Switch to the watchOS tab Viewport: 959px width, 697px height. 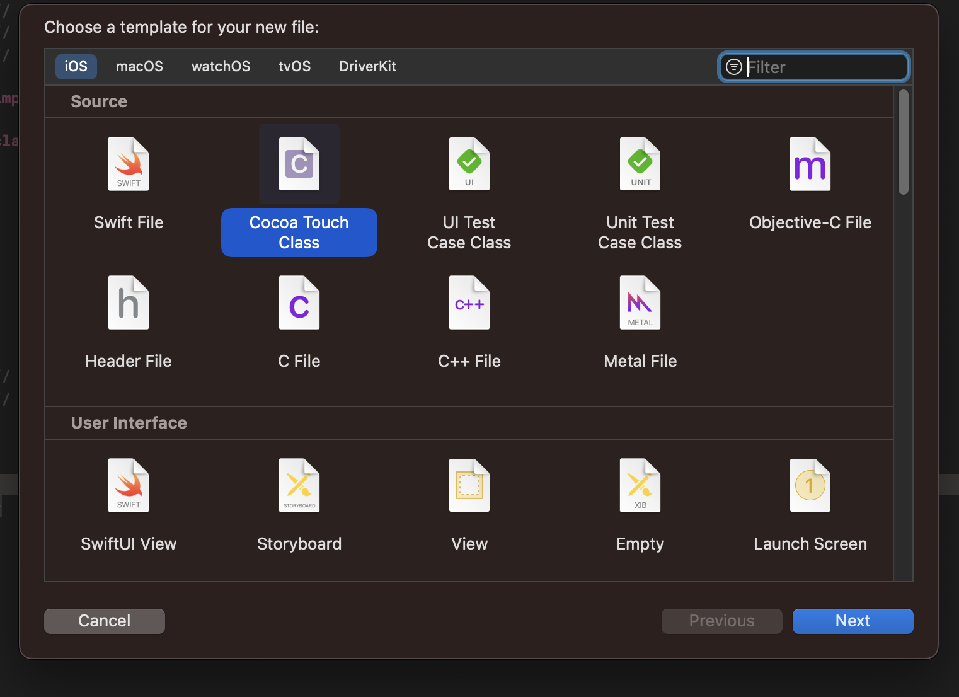(221, 66)
